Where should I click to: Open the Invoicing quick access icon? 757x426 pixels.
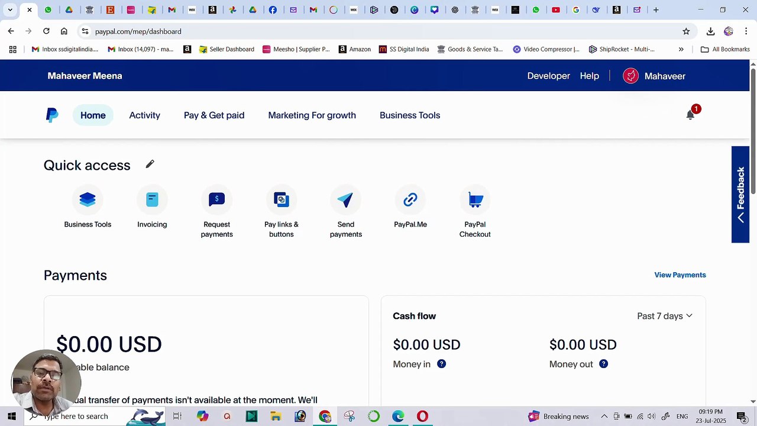152,199
